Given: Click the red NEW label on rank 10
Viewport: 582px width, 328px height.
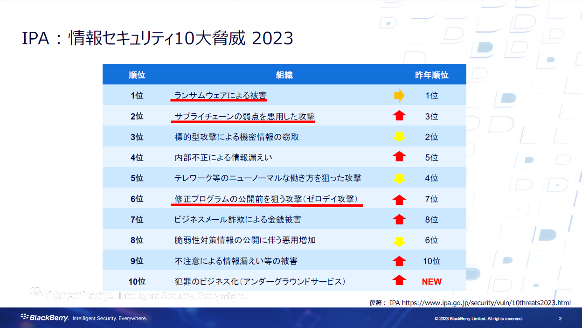Looking at the screenshot, I should click(x=432, y=281).
